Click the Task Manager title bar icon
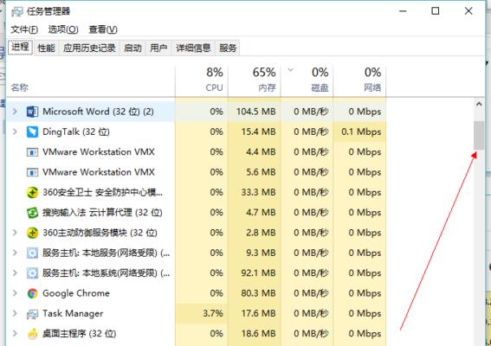The width and height of the screenshot is (491, 346). pyautogui.click(x=17, y=12)
